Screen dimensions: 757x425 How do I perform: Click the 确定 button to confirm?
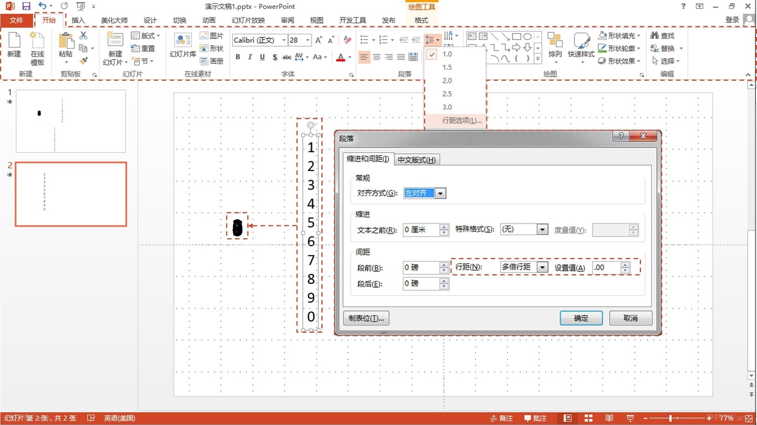581,318
